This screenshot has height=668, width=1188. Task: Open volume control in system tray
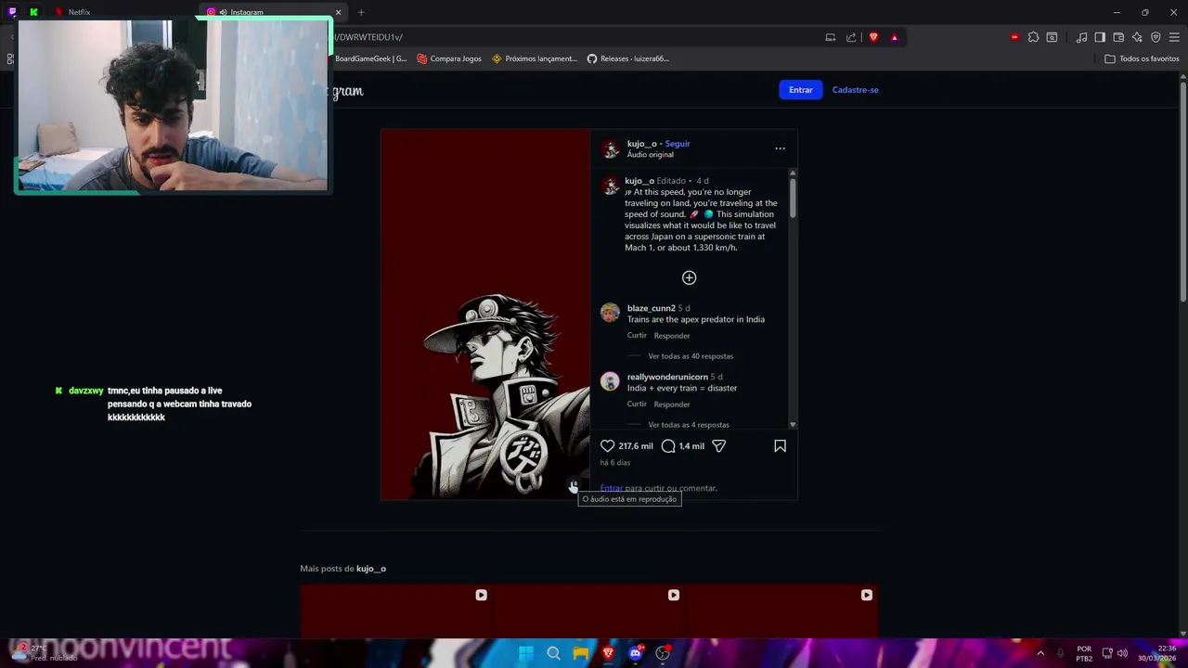tap(1122, 653)
